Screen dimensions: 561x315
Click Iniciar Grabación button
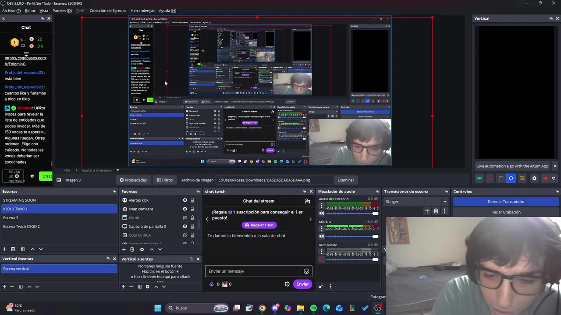click(x=506, y=212)
